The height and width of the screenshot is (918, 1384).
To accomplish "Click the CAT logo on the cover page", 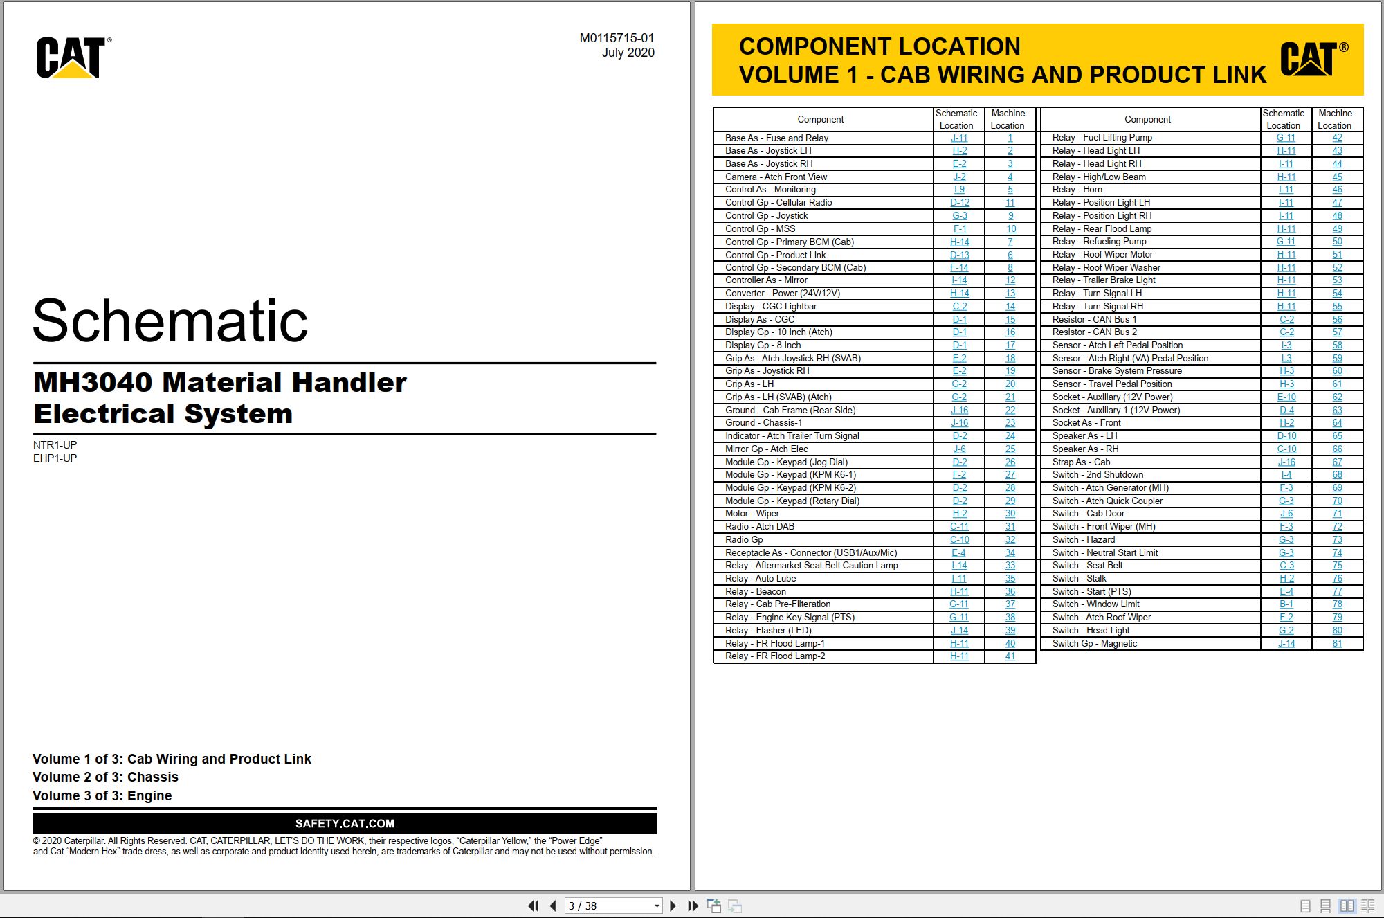I will click(x=73, y=57).
